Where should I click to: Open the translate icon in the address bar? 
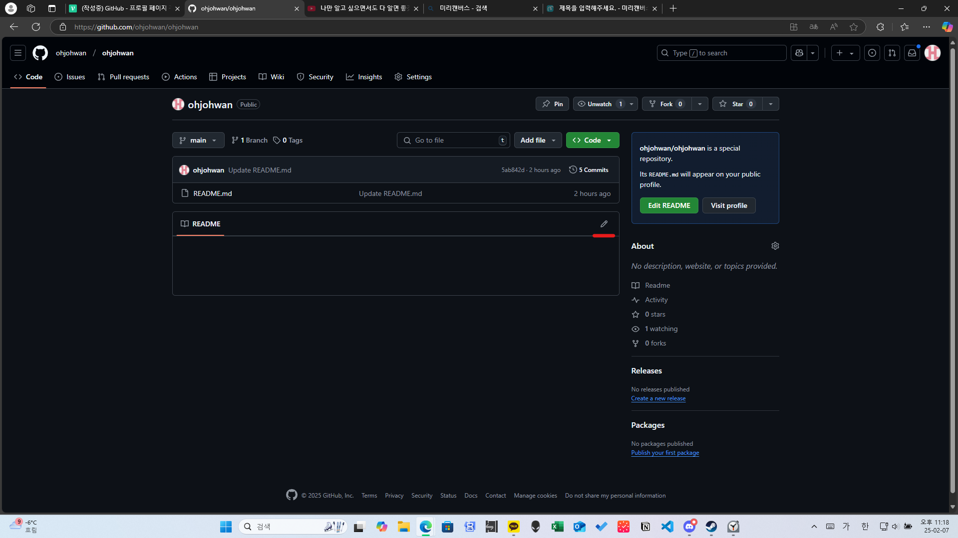tap(814, 27)
